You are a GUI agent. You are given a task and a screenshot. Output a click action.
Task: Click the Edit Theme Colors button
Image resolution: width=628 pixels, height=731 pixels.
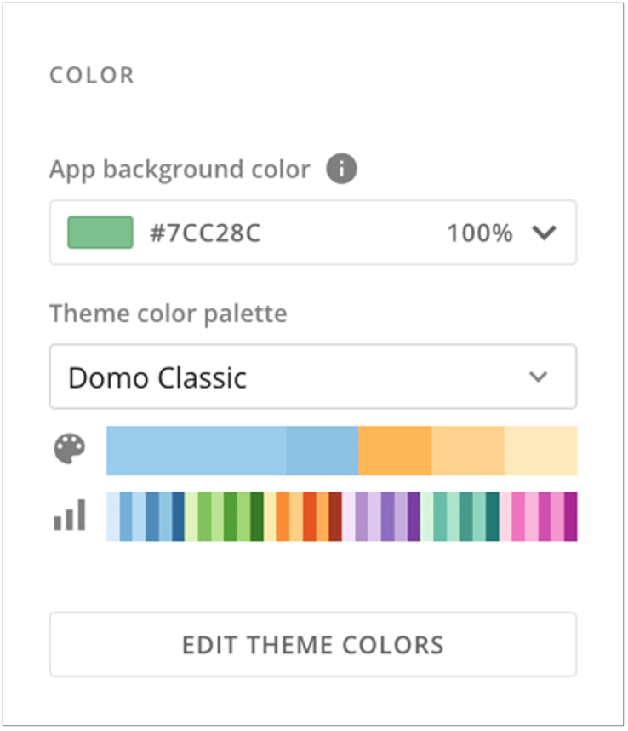313,644
